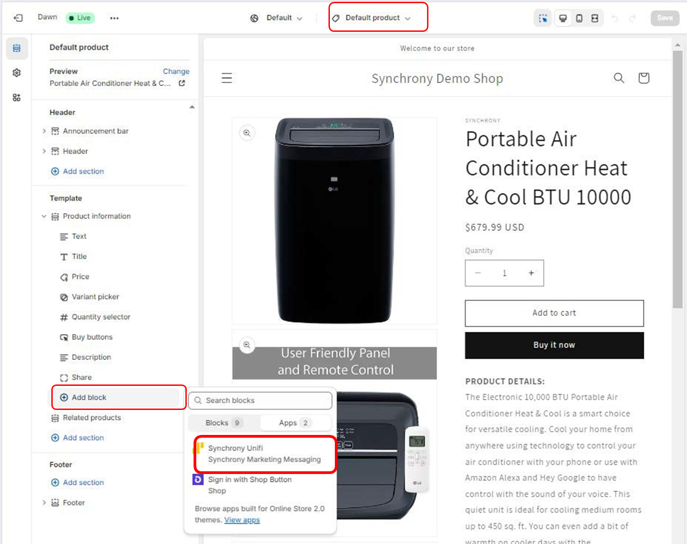Click the '$679.99 USD' price text
The height and width of the screenshot is (544, 687).
pos(494,227)
